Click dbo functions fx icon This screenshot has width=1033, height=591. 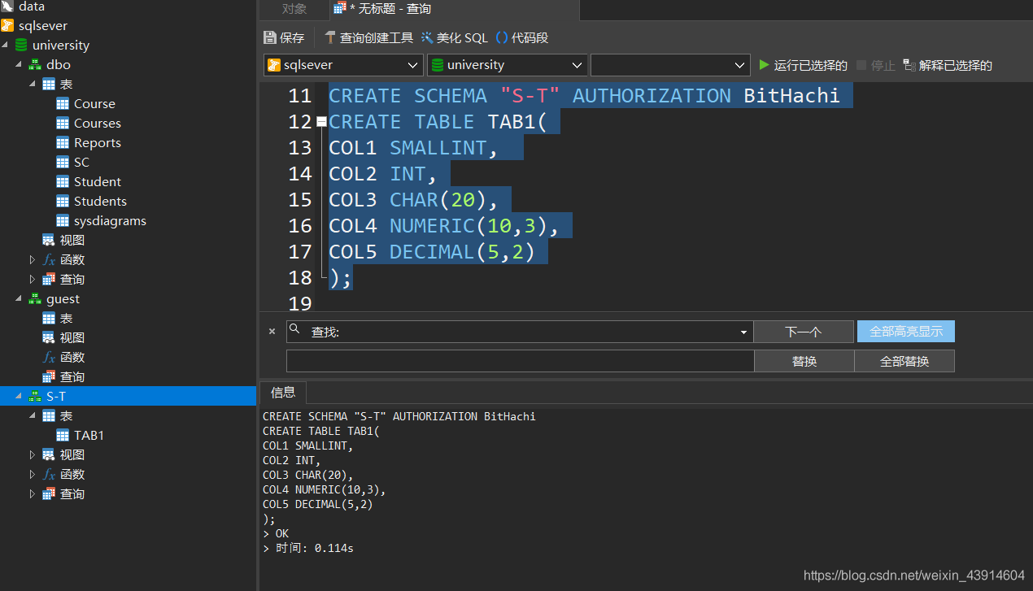click(x=49, y=260)
